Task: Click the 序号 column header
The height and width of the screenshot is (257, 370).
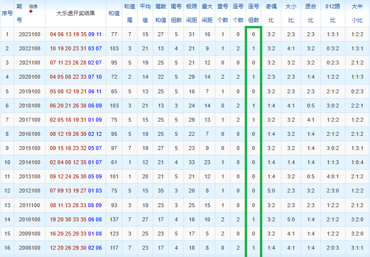Action: (7, 13)
